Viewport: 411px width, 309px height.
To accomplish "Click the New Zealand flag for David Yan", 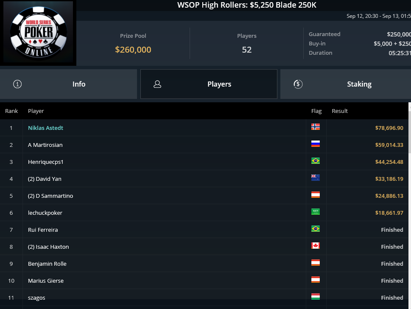I will [315, 178].
